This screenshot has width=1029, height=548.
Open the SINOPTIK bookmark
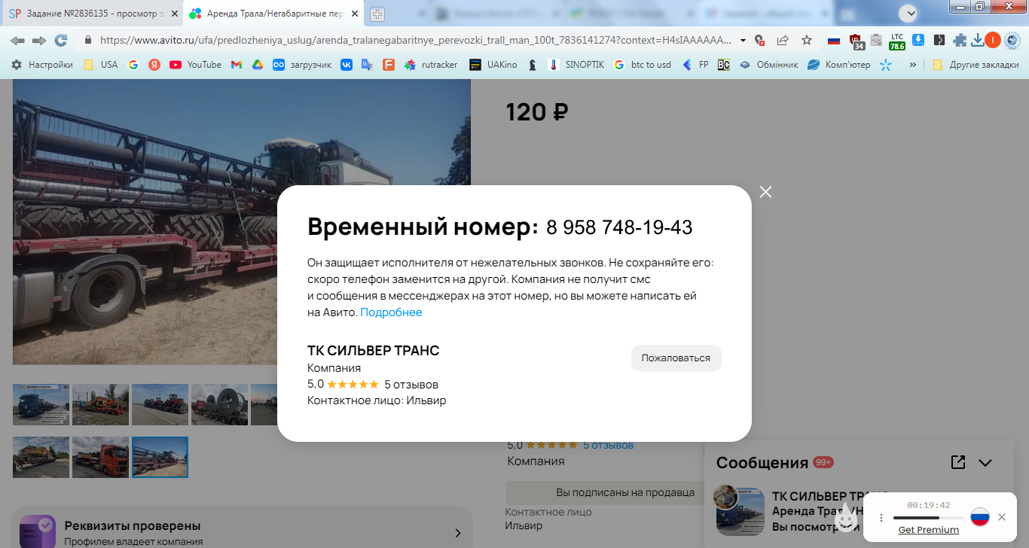coord(576,65)
